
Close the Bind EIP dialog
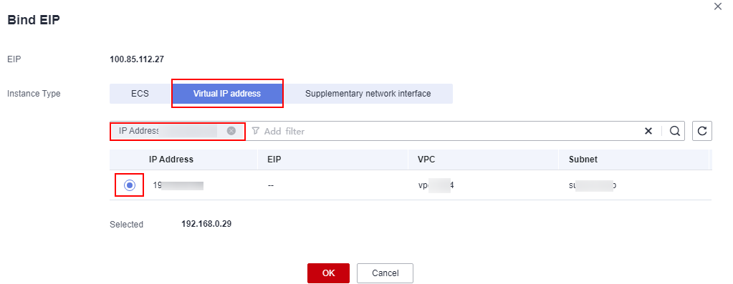(718, 6)
